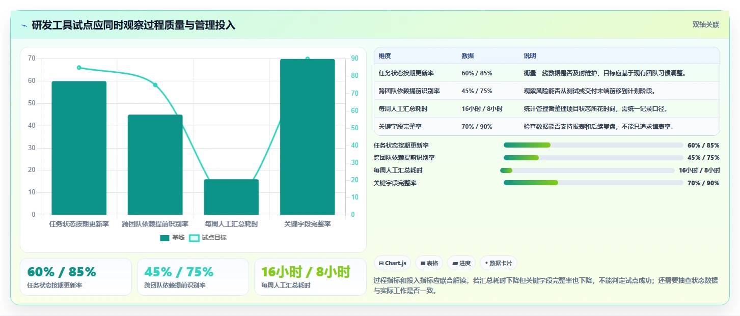
Task: Click the 进度 tag
Action: 461,263
